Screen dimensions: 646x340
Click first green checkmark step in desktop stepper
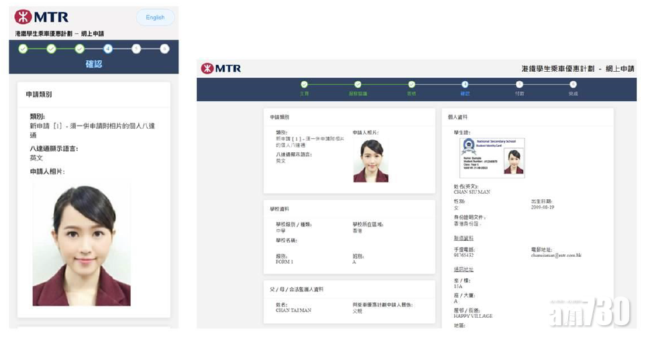coord(304,84)
